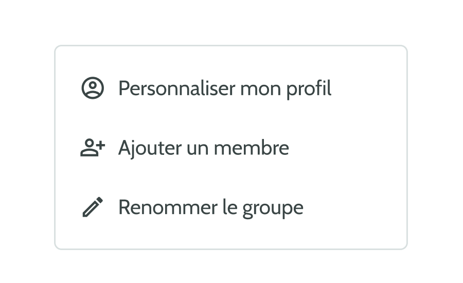This screenshot has width=463, height=283.
Task: Tap the pencil icon beside Renommer
Action: click(x=93, y=207)
